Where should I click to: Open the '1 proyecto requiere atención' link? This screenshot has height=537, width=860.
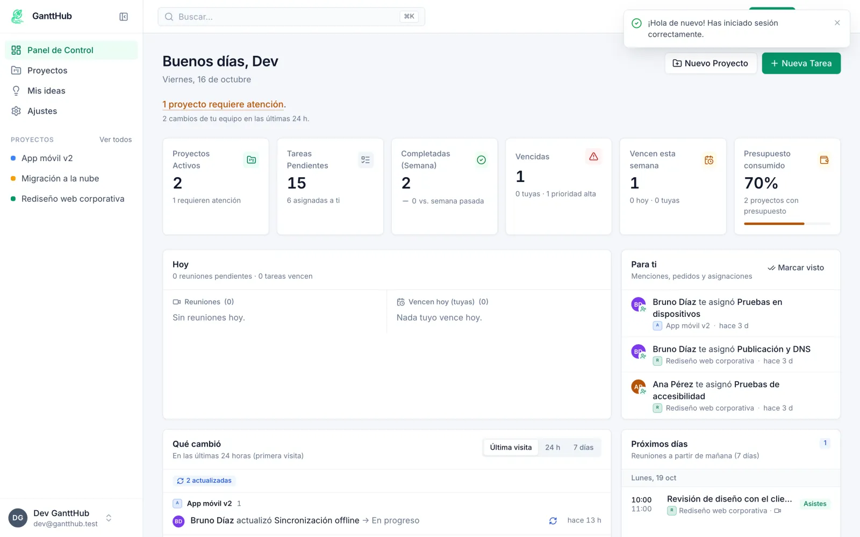point(223,104)
